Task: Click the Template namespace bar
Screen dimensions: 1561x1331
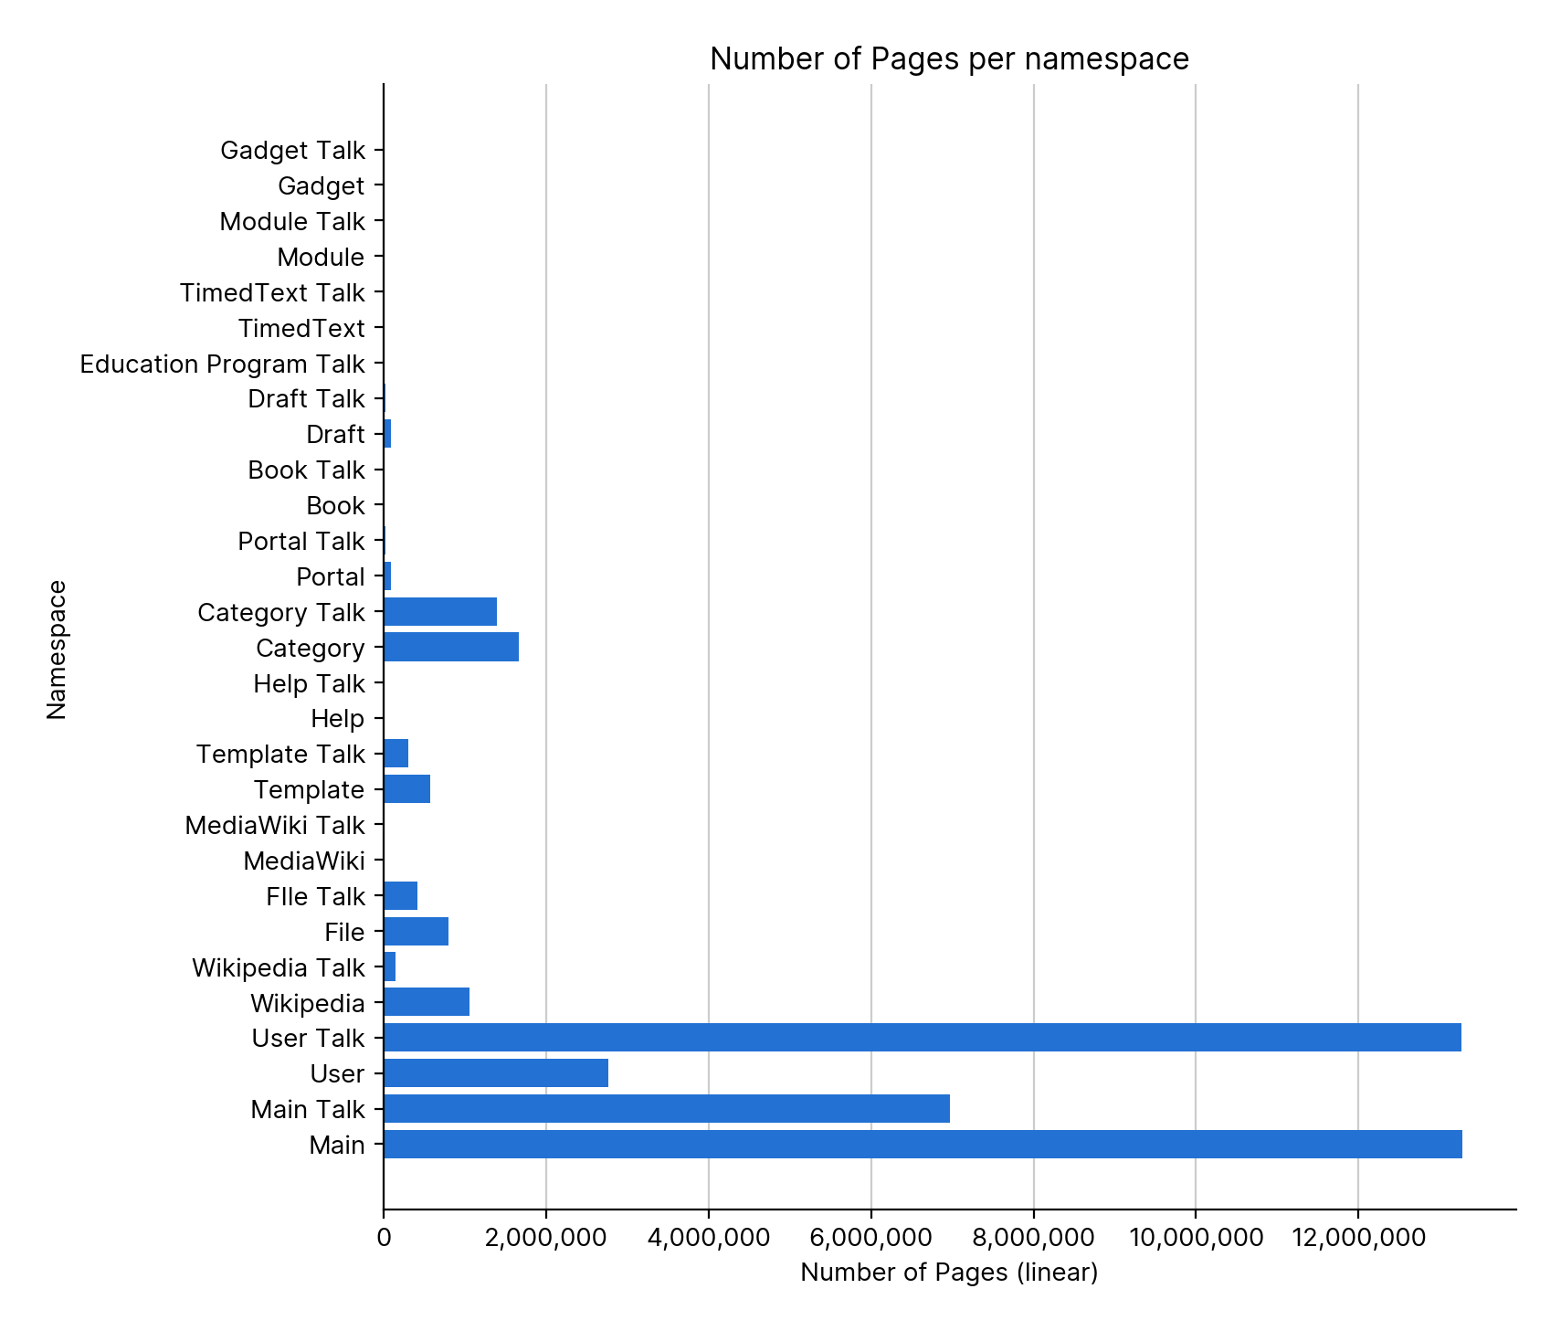Action: click(407, 789)
